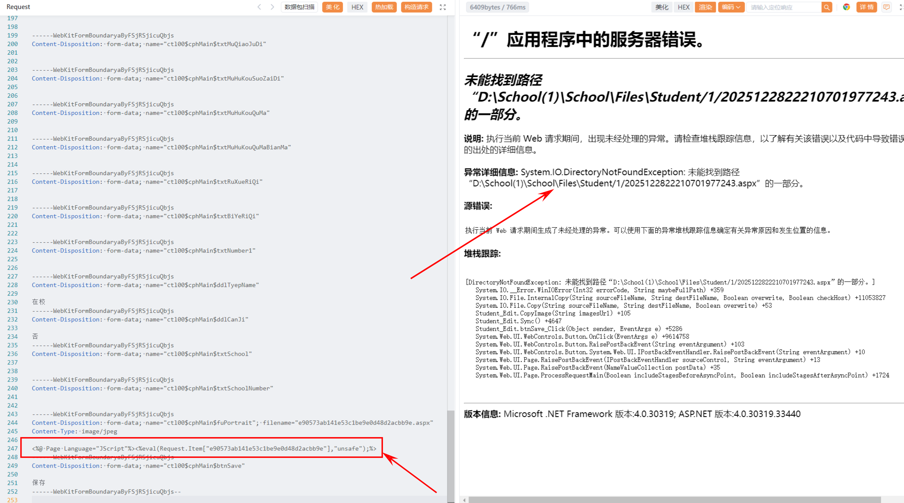Toggle HEX view in Request panel
The height and width of the screenshot is (503, 904).
357,7
